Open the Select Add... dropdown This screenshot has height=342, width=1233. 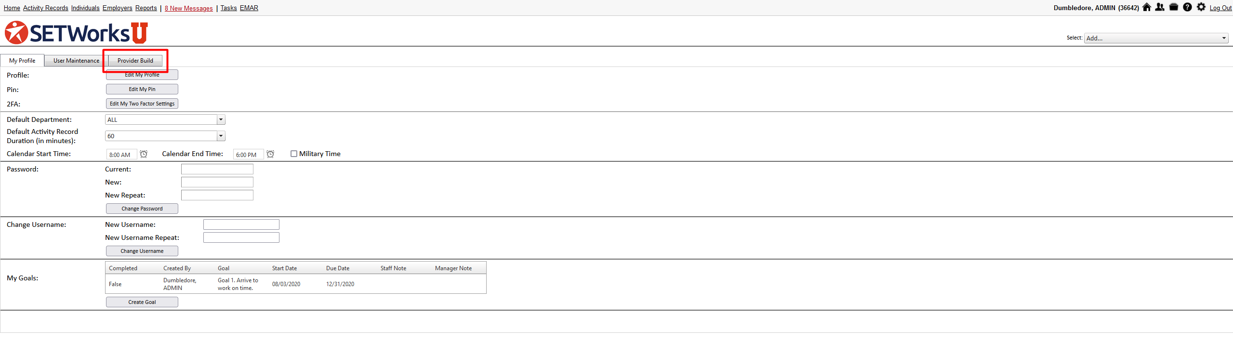[x=1155, y=38]
